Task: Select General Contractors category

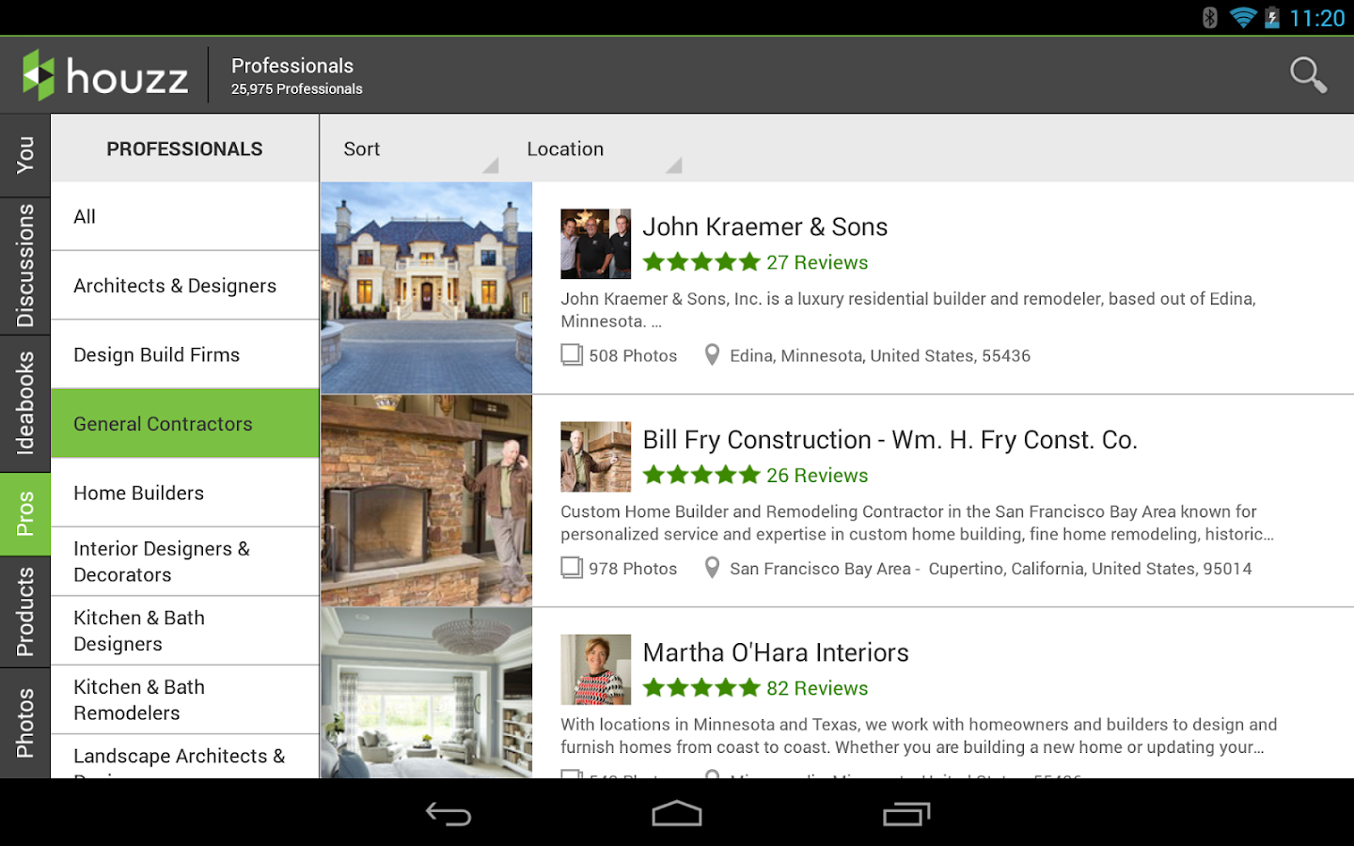Action: coord(185,424)
